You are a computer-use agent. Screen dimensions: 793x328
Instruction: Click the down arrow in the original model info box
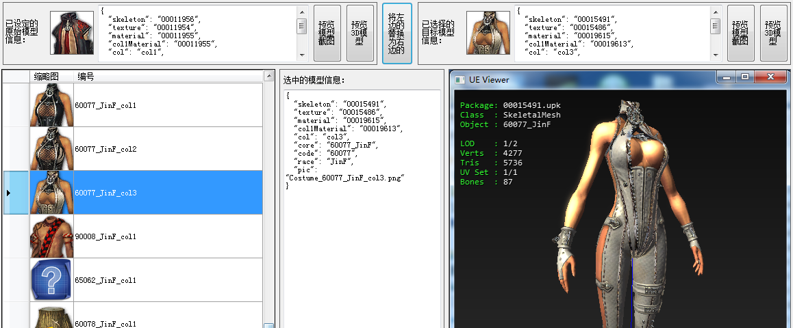302,55
